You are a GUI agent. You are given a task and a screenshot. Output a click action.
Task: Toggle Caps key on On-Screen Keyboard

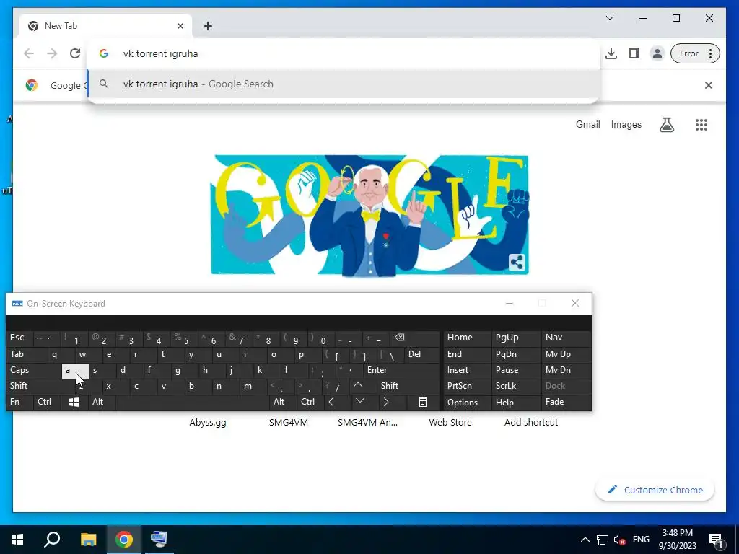pos(33,370)
